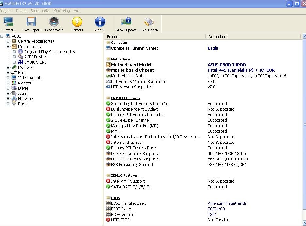Open the Driver Update icon
Screen dimensions: 306x226
pos(126,22)
